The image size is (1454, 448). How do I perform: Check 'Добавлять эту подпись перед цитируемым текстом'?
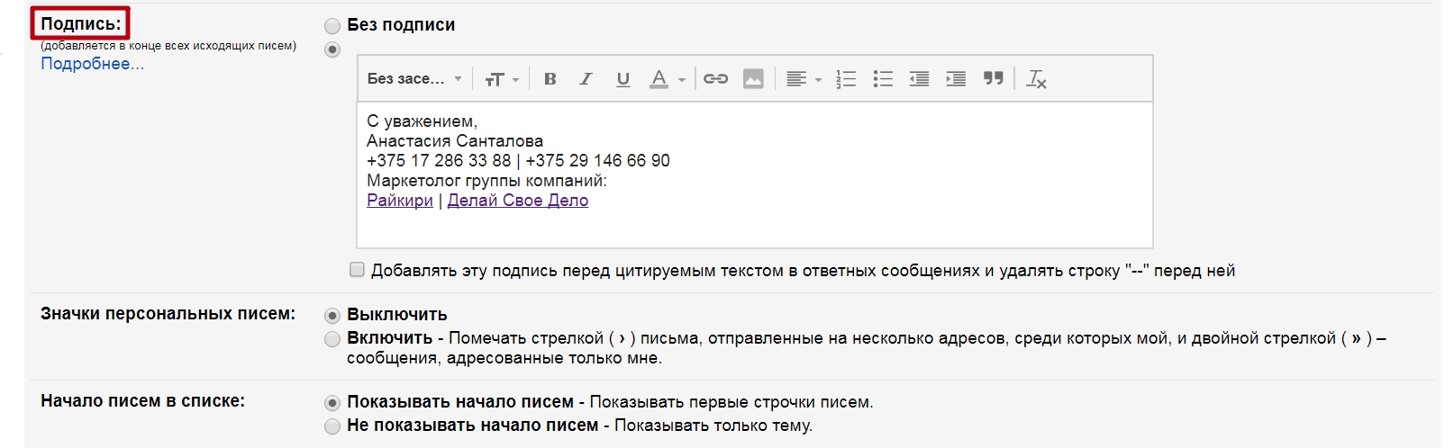(x=358, y=270)
